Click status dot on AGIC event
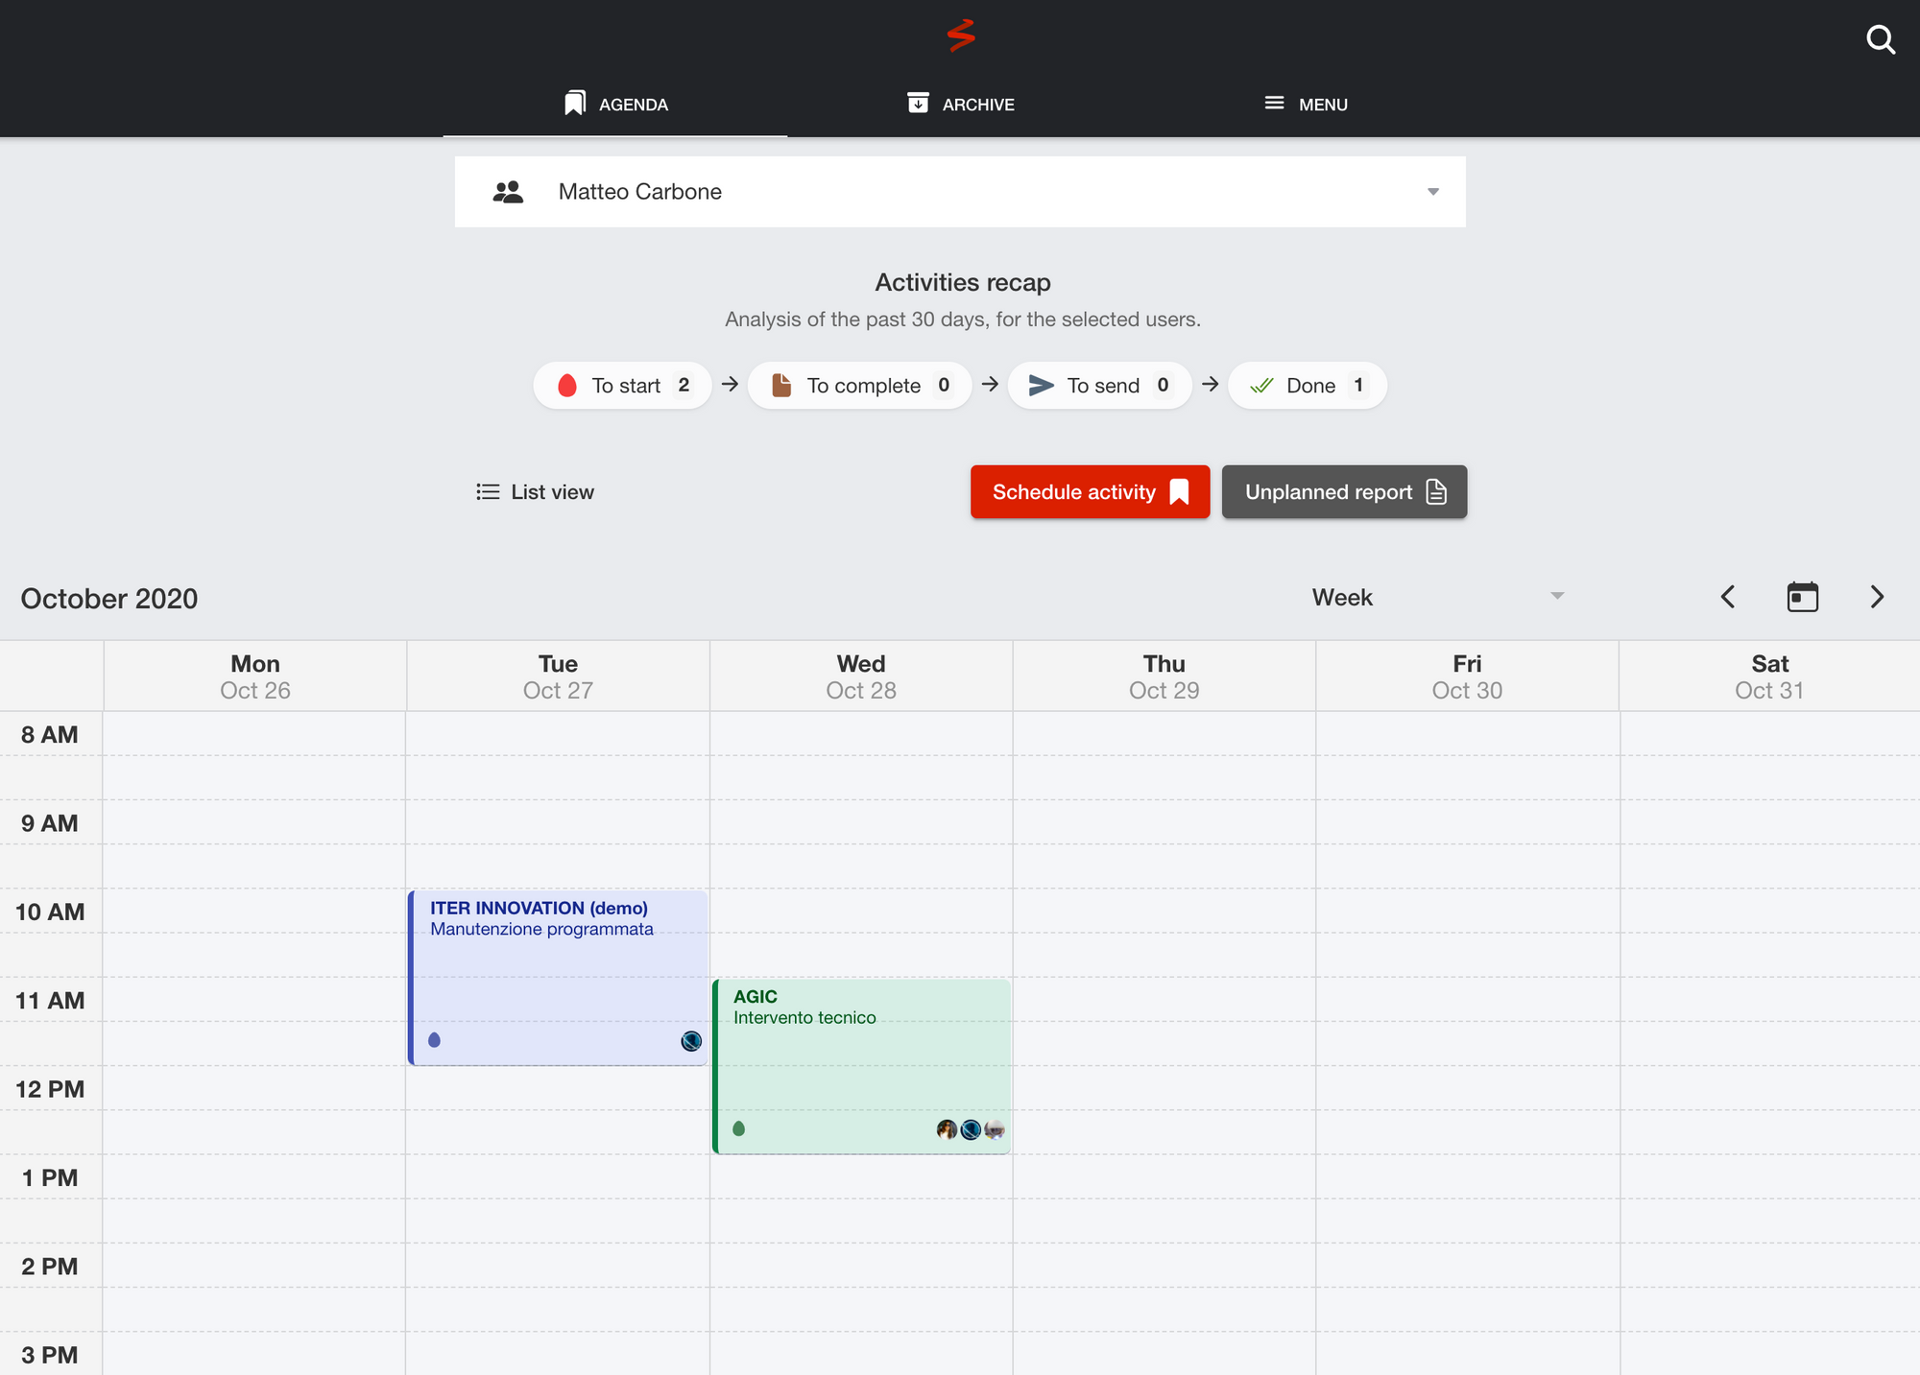The image size is (1920, 1375). pyautogui.click(x=738, y=1128)
